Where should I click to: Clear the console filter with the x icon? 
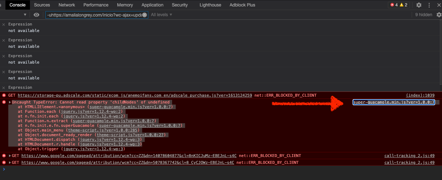[145, 15]
